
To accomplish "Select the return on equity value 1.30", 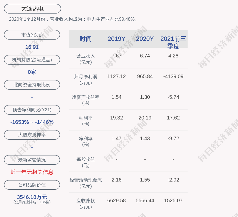I will pos(145,97).
